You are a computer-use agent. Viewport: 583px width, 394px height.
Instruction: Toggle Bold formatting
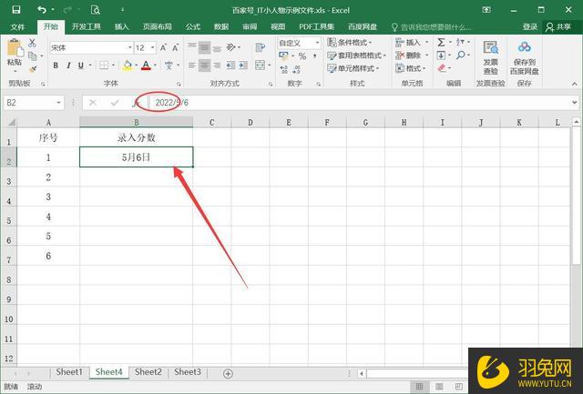56,66
